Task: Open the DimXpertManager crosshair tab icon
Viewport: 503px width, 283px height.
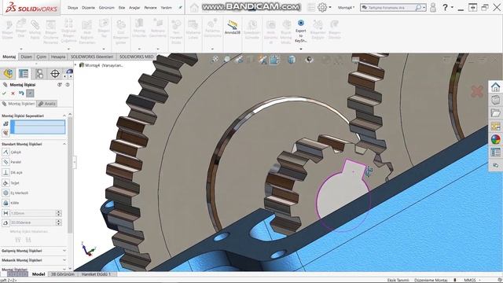Action: click(55, 73)
